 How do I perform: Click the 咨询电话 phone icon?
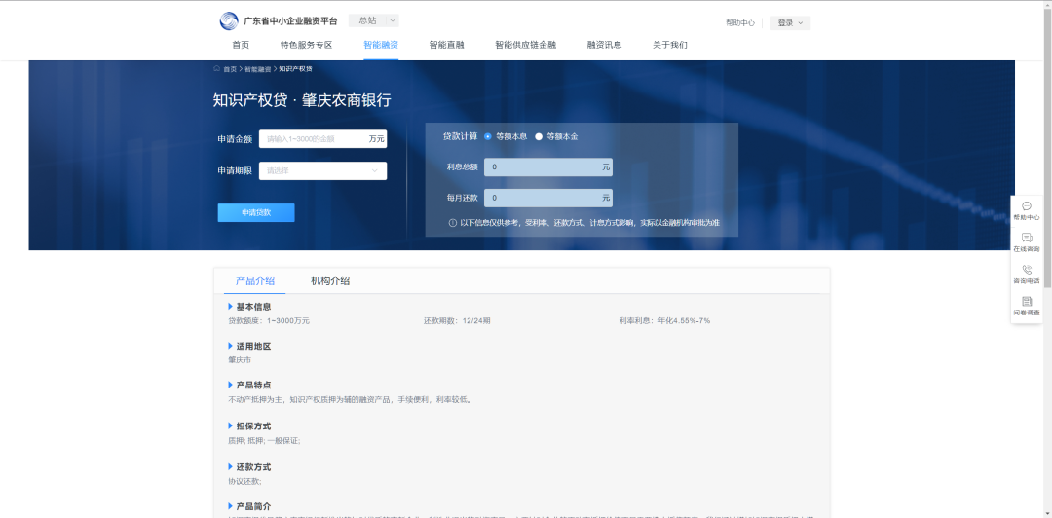pos(1027,270)
